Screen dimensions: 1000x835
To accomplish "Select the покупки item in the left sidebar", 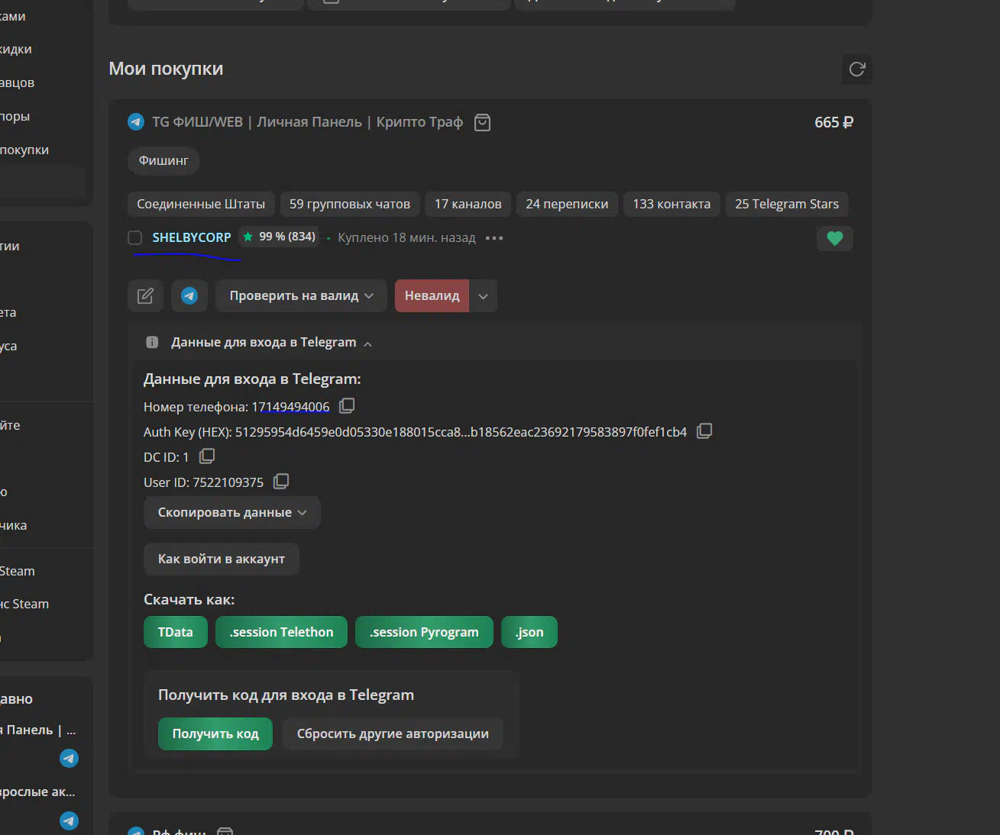I will pos(24,150).
